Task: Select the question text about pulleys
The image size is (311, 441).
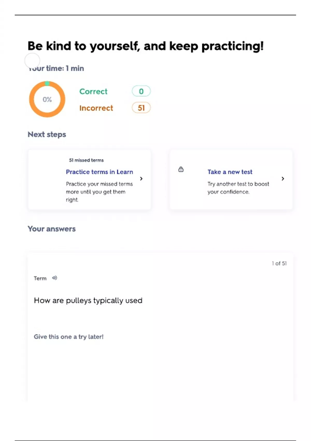Action: pos(88,300)
